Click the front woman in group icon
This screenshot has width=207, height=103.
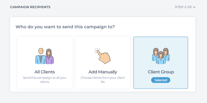(161, 58)
